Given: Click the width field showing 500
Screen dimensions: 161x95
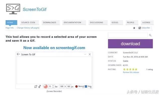Looking at the screenshot, I should click(x=62, y=86).
